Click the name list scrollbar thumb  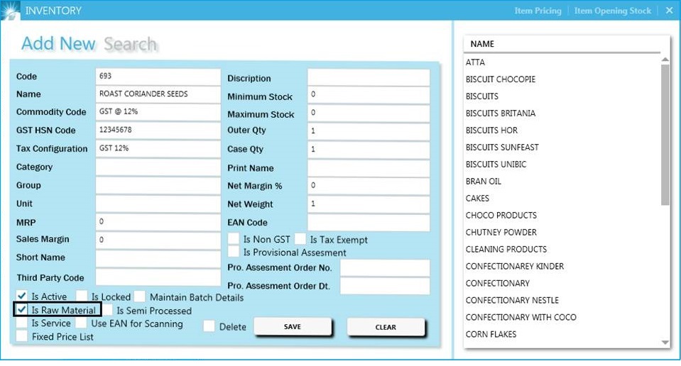(x=665, y=135)
